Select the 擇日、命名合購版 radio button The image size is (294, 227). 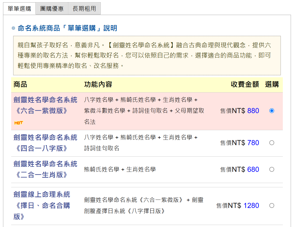[x=272, y=206]
